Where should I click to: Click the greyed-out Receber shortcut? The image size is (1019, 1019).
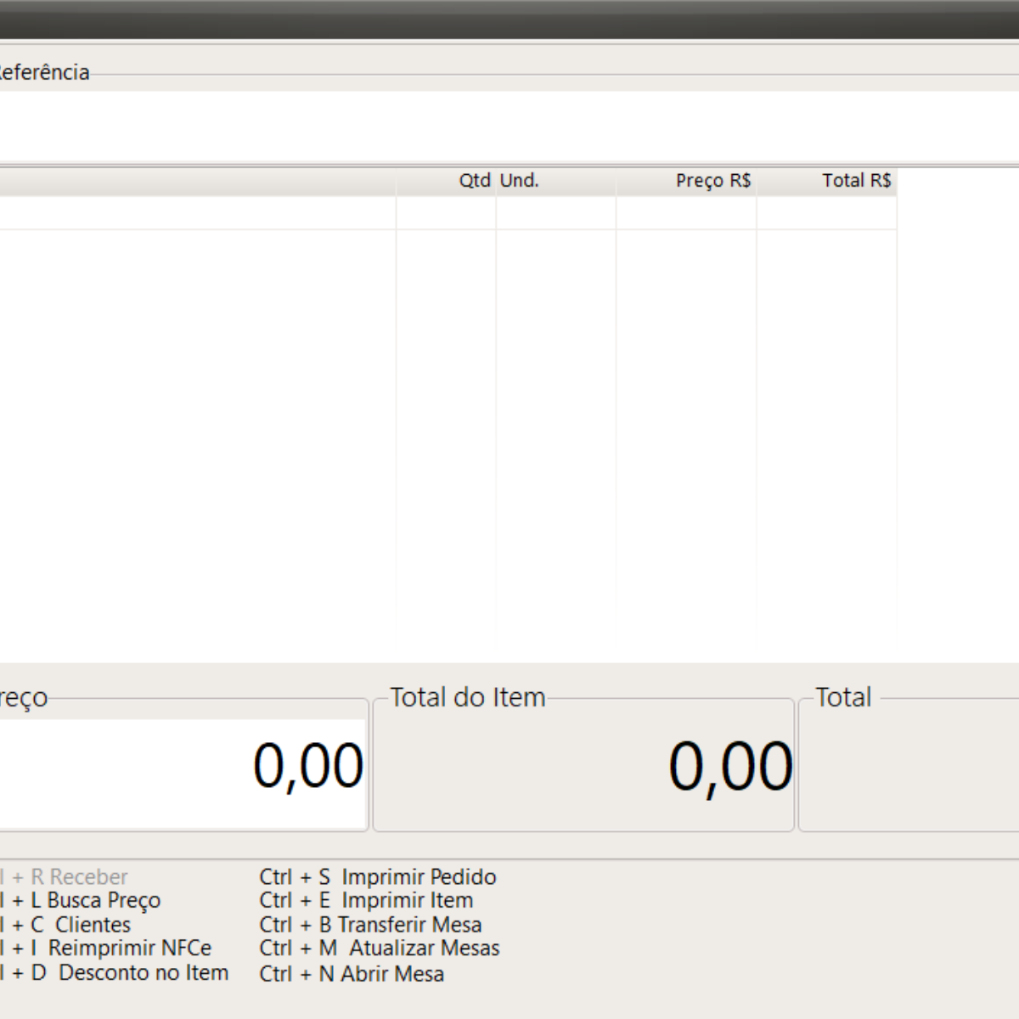click(78, 876)
